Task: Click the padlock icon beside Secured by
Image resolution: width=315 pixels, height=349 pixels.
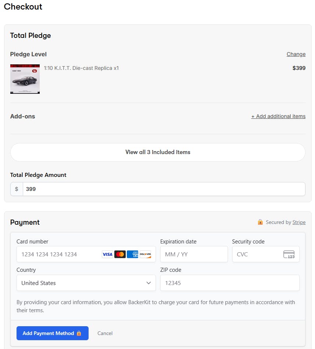Action: click(x=260, y=222)
